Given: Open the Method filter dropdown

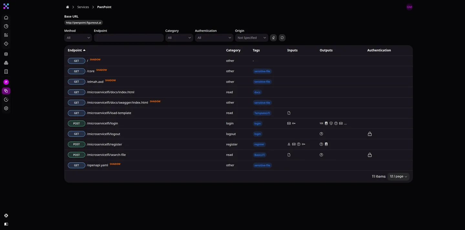Looking at the screenshot, I should (x=77, y=37).
